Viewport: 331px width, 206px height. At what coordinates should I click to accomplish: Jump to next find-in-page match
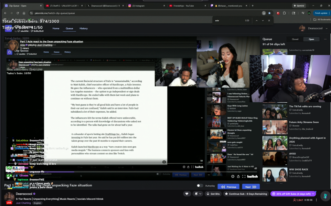263,20
